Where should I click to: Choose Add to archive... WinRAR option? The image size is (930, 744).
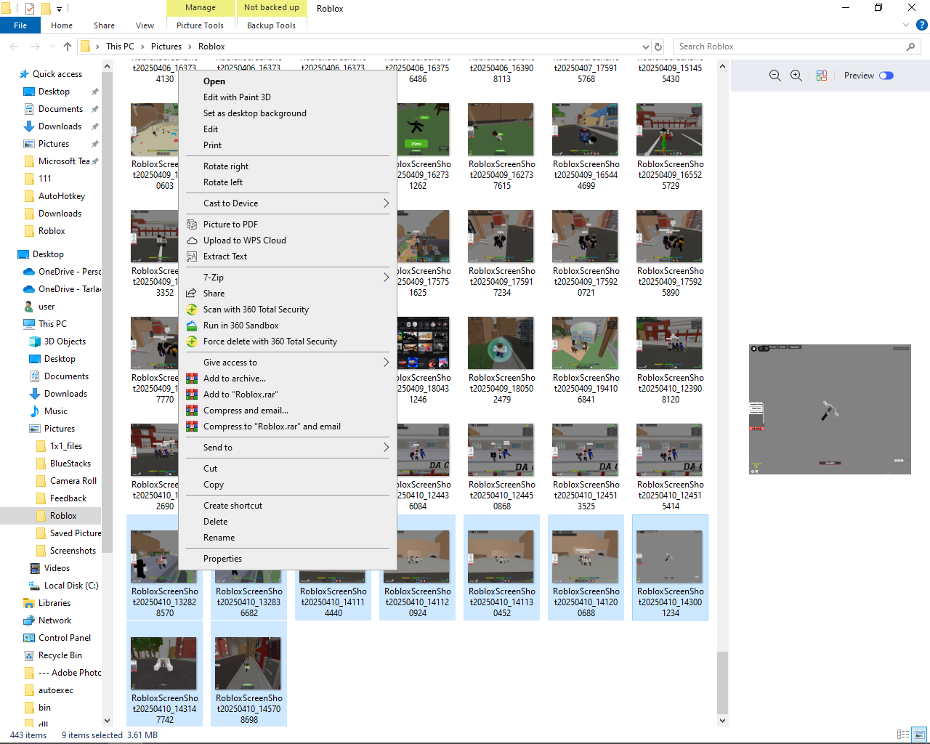pyautogui.click(x=234, y=379)
